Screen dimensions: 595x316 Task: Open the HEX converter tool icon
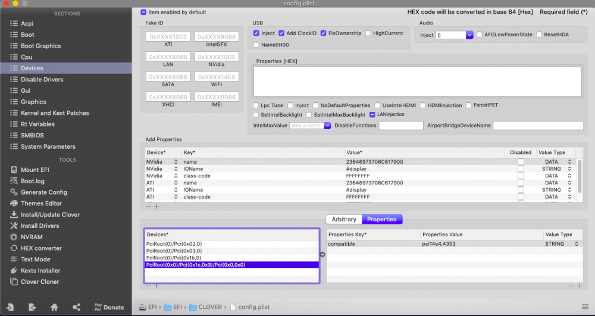(x=12, y=248)
